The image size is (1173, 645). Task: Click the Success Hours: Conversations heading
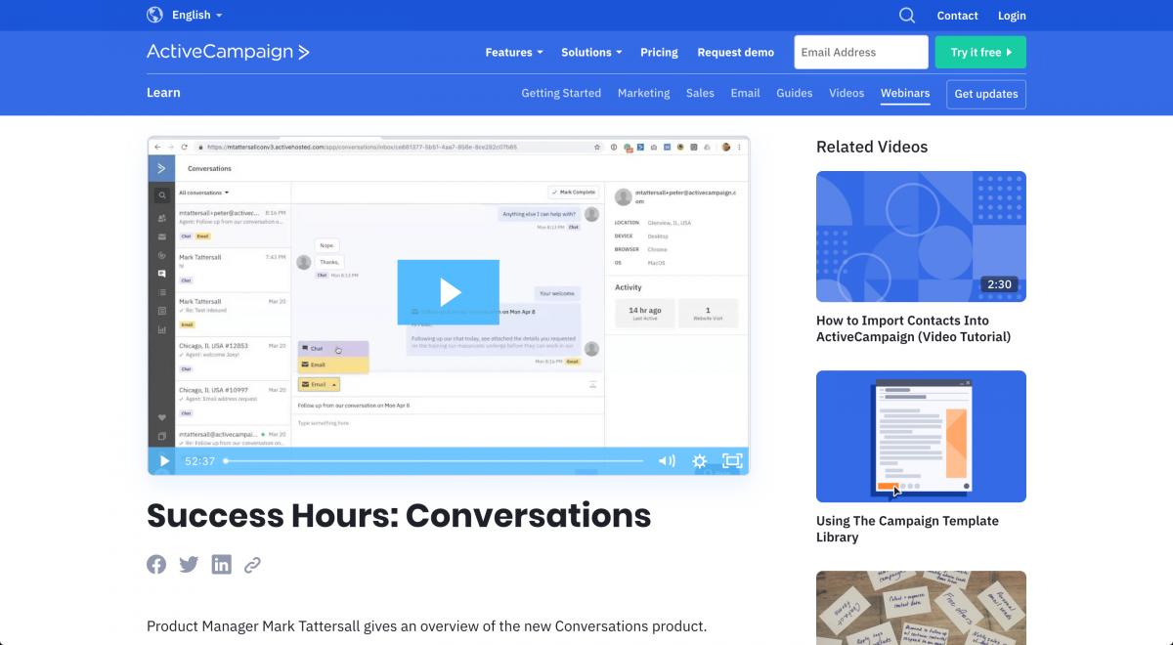(399, 515)
